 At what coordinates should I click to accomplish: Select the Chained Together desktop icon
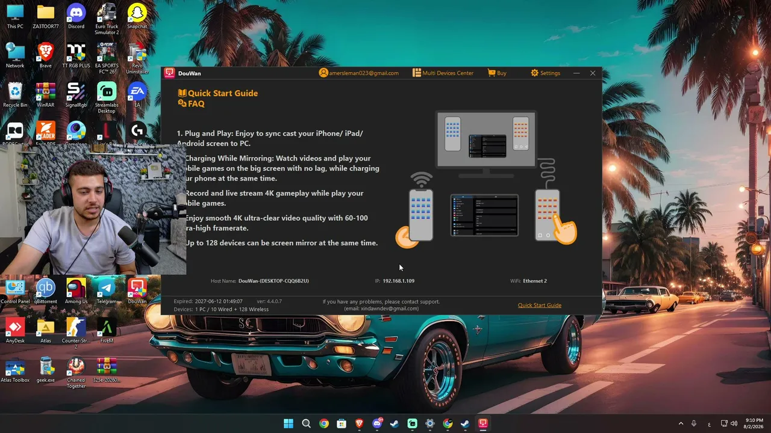(x=76, y=373)
